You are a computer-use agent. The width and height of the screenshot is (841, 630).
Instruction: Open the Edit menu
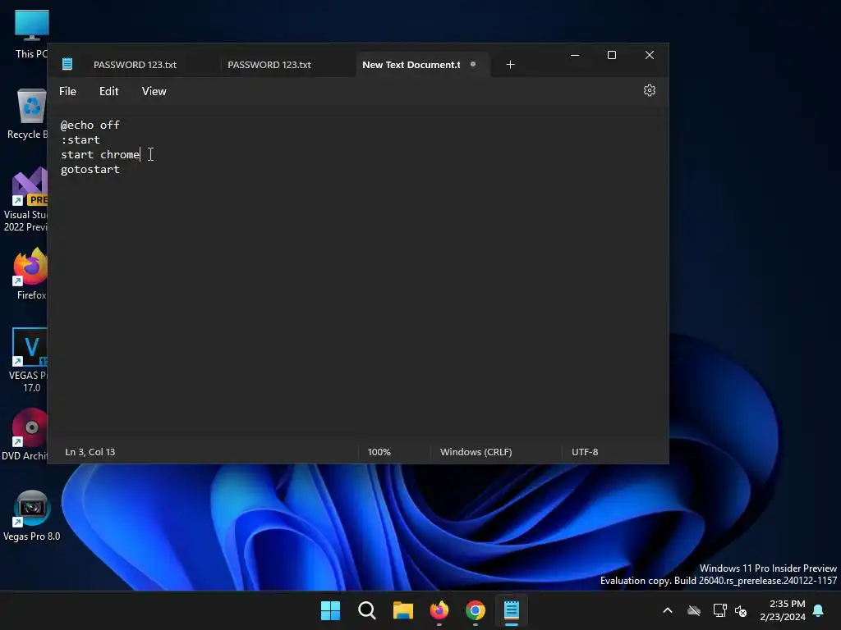coord(109,91)
